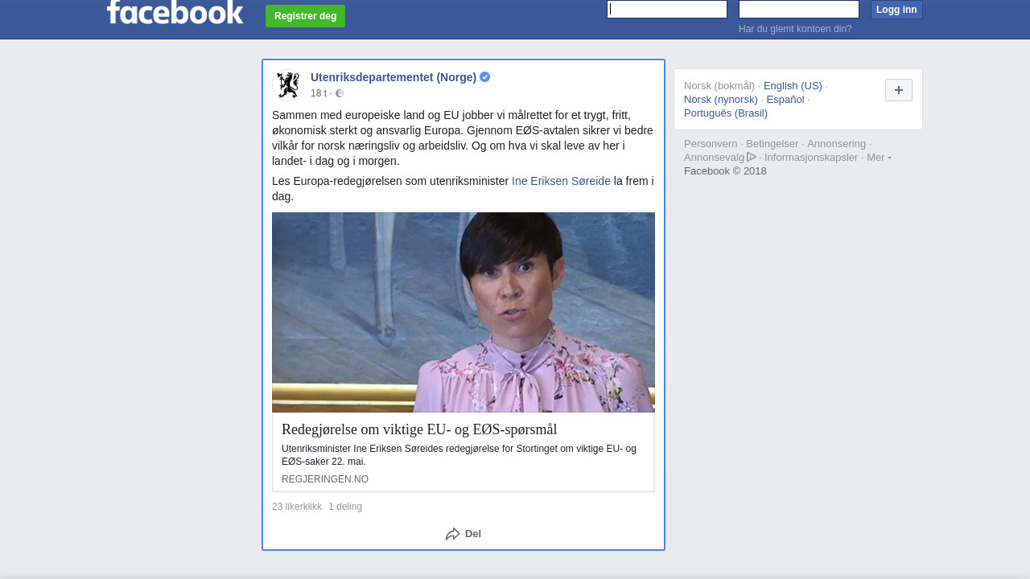Click the Facebook logo
Viewport: 1030px width, 579px height.
175,11
